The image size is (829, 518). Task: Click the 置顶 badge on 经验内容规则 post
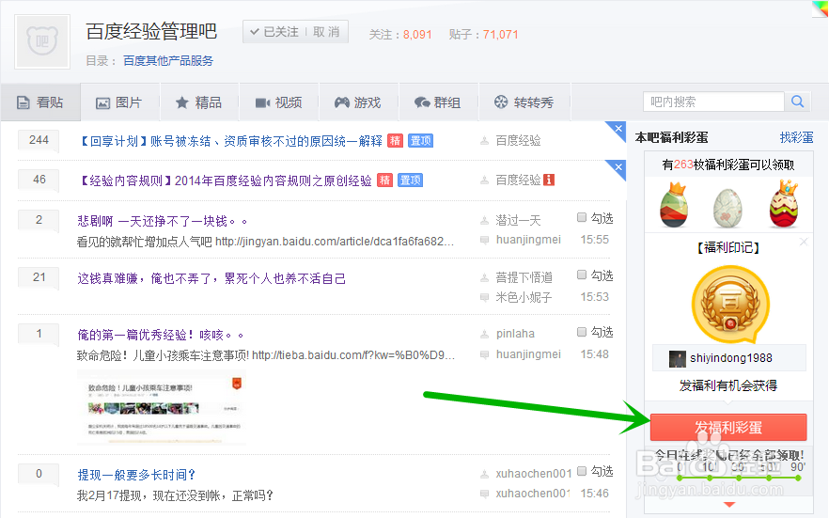[x=410, y=181]
